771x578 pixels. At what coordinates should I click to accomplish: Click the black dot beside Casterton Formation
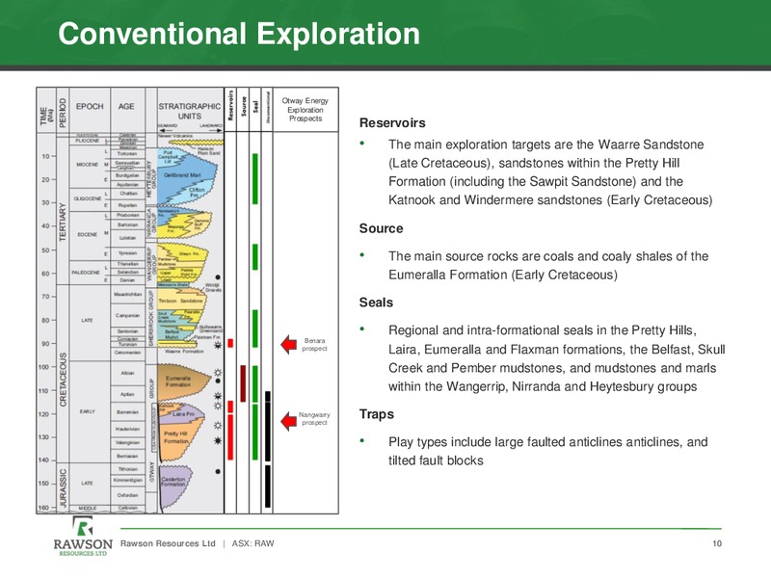(x=218, y=472)
